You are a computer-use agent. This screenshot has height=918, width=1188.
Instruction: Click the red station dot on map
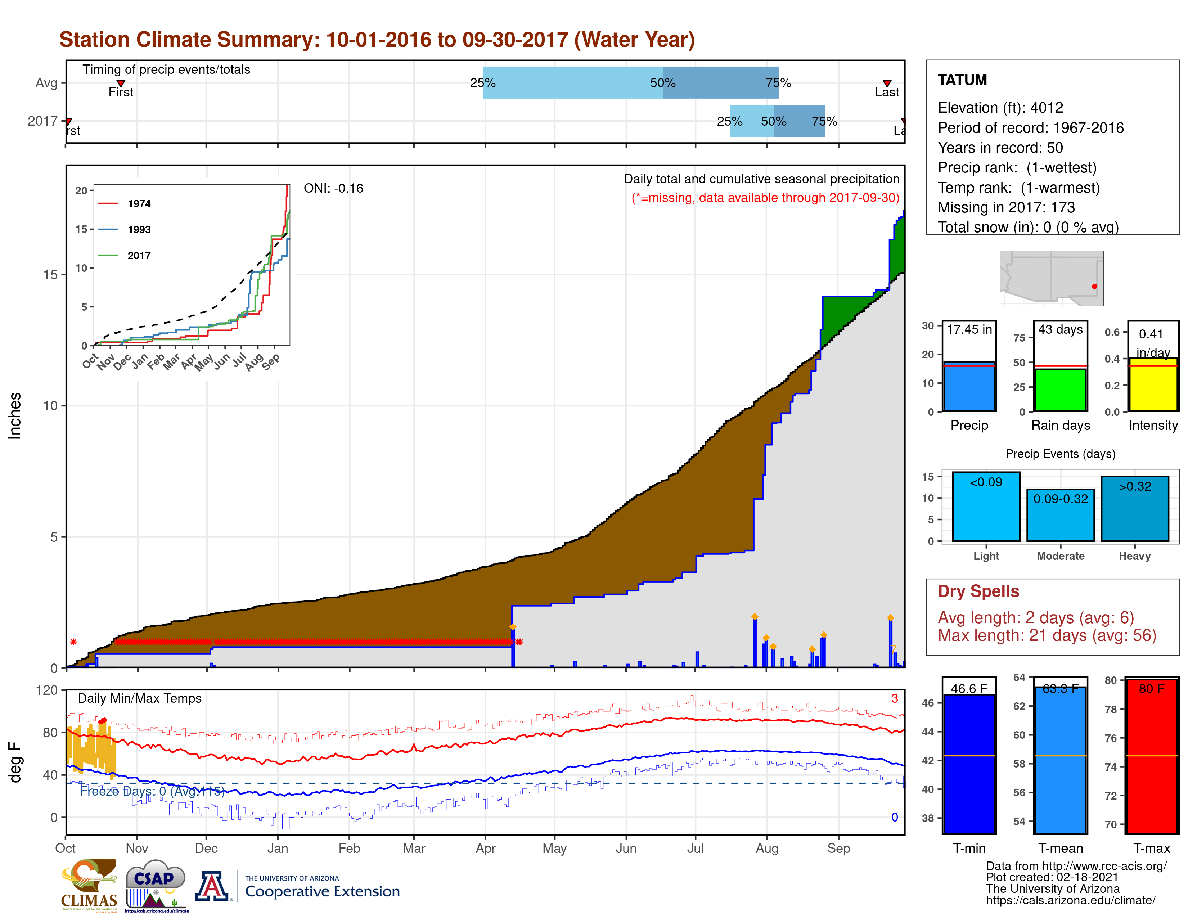[1094, 286]
